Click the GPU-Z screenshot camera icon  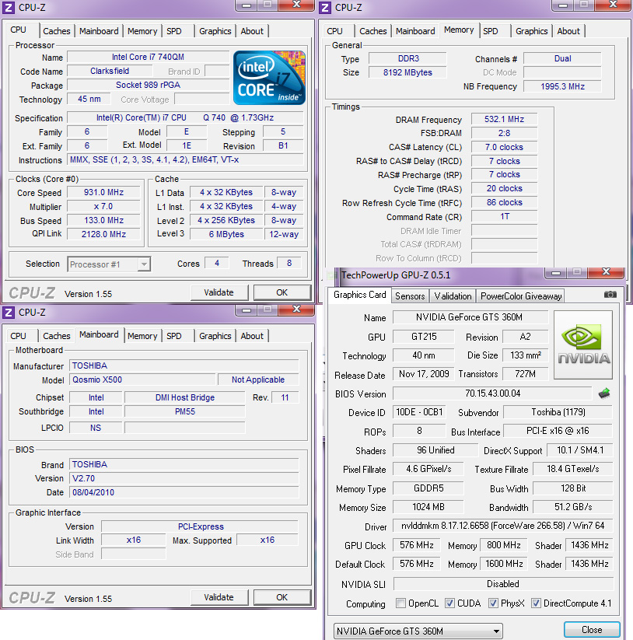[x=610, y=294]
